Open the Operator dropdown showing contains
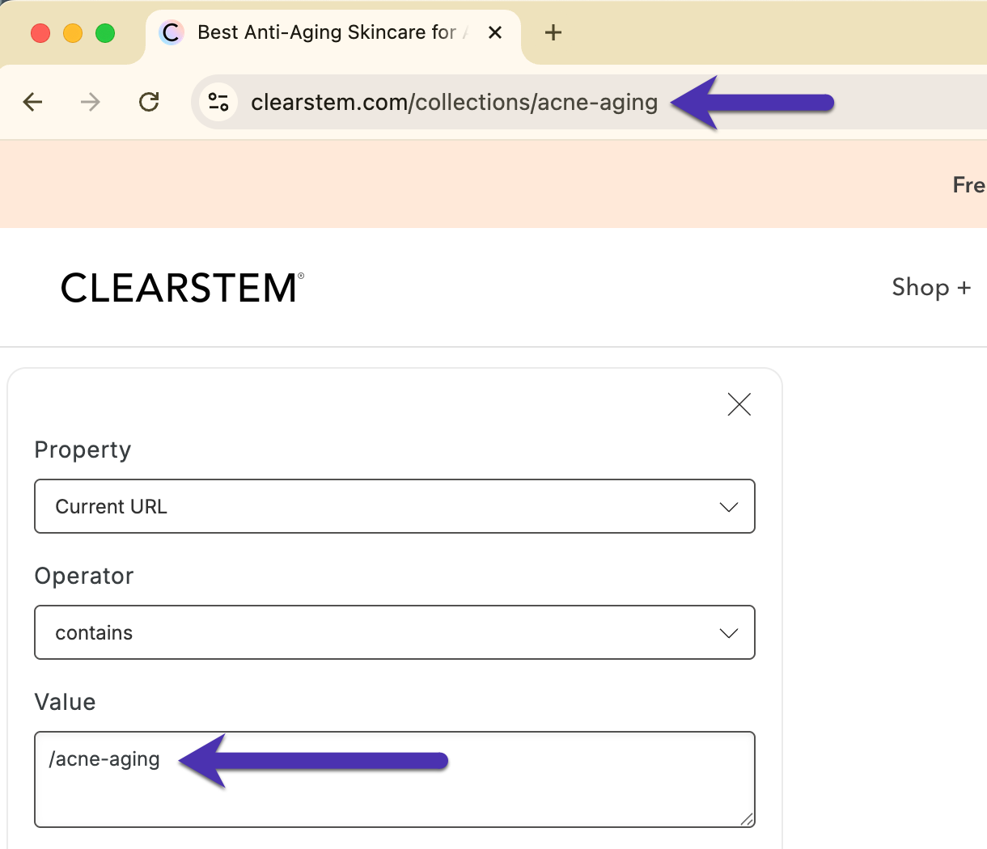987x849 pixels. pos(395,632)
